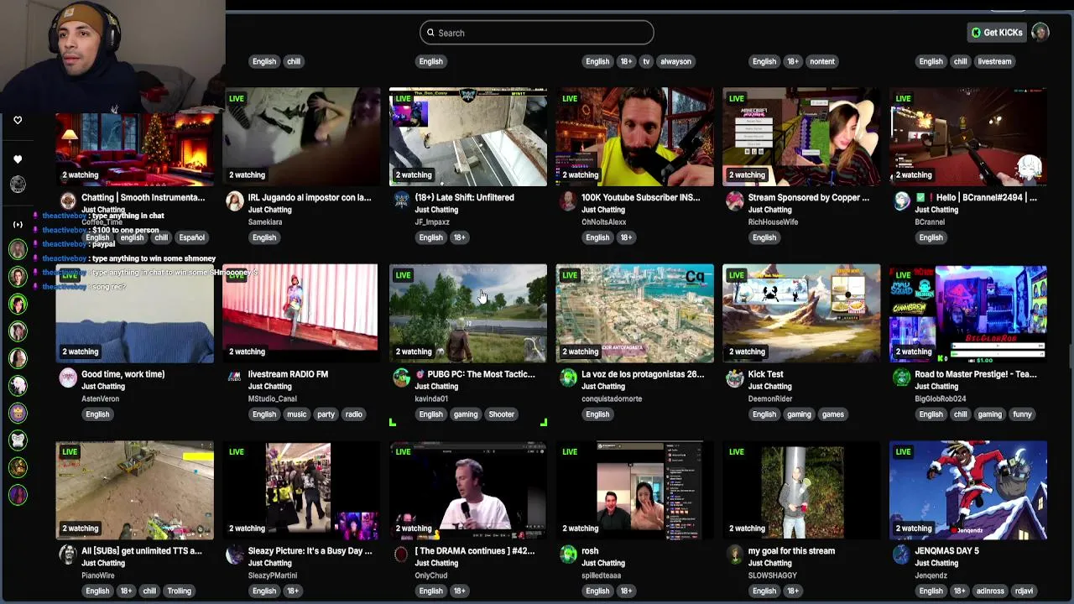Open stream title All [SUBs] get unlimited TTS

pos(142,551)
